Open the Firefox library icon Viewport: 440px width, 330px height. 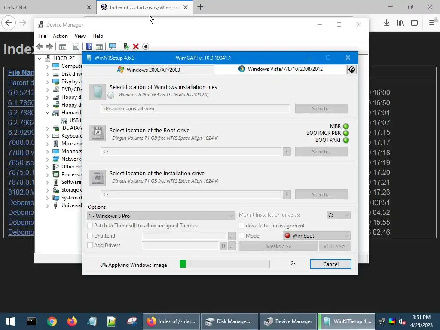coord(400,23)
